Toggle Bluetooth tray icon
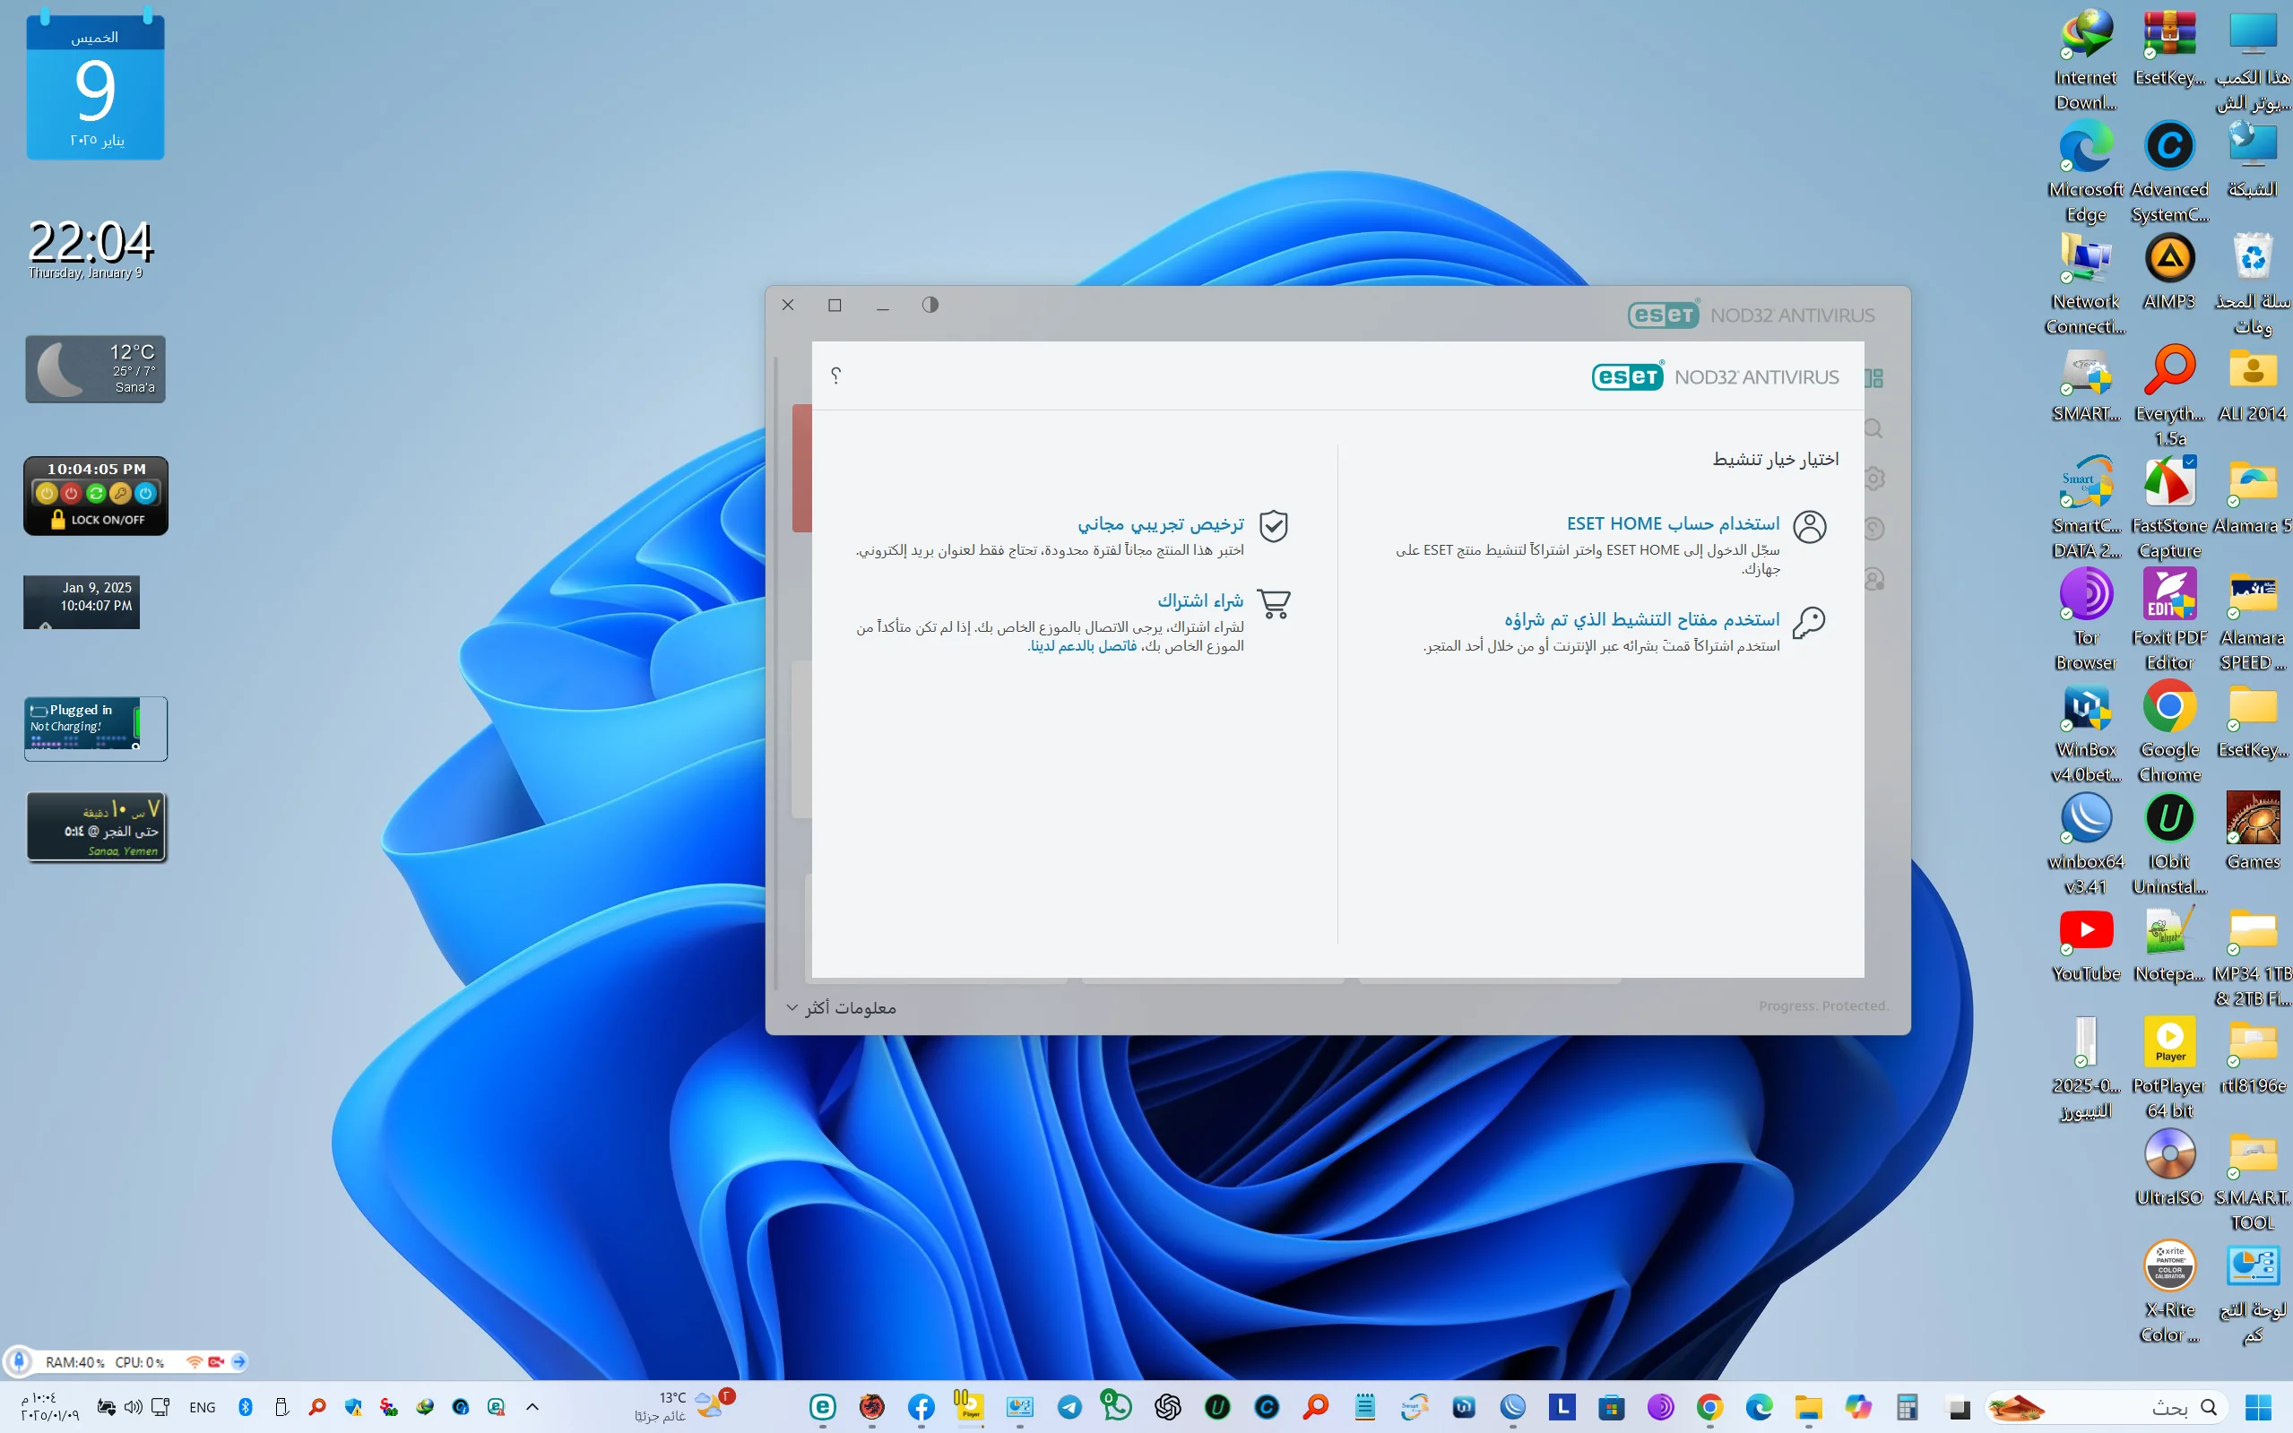Image resolution: width=2293 pixels, height=1433 pixels. [246, 1407]
